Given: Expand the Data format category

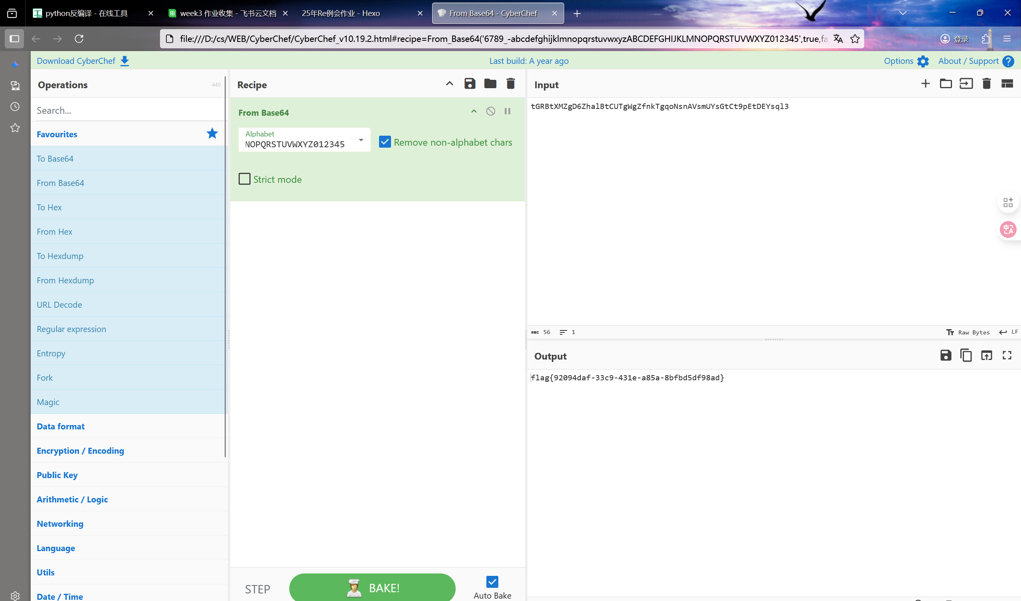Looking at the screenshot, I should click(61, 426).
